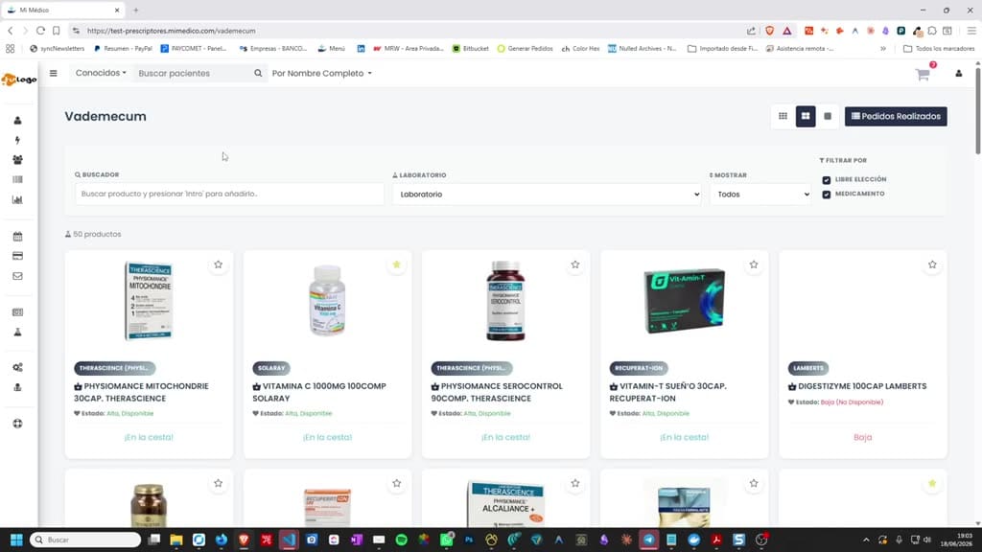Toggle favorite star on Alcaliance product card
982x552 pixels.
[x=575, y=483]
